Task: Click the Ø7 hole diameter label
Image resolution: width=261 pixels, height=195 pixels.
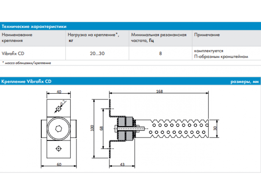Action: click(x=64, y=103)
